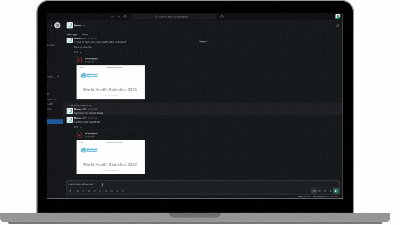400x225 pixels.
Task: Toggle strikethrough formatting in composer
Action: [89, 191]
